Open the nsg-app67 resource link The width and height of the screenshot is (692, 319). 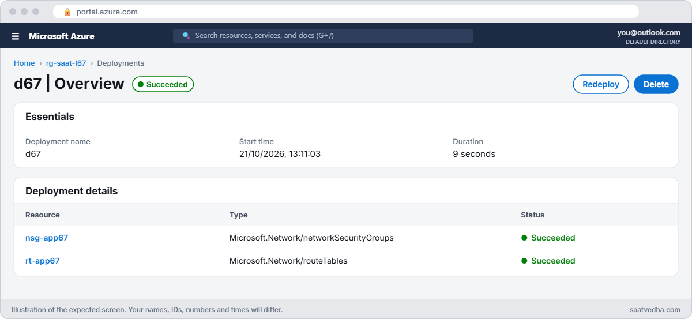click(47, 238)
